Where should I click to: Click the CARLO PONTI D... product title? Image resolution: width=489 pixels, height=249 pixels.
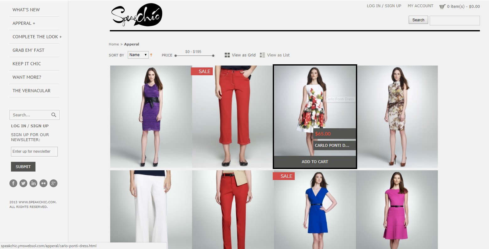(335, 145)
